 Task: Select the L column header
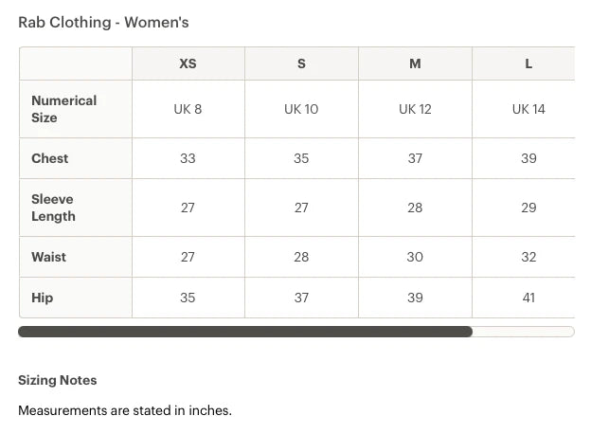point(528,63)
